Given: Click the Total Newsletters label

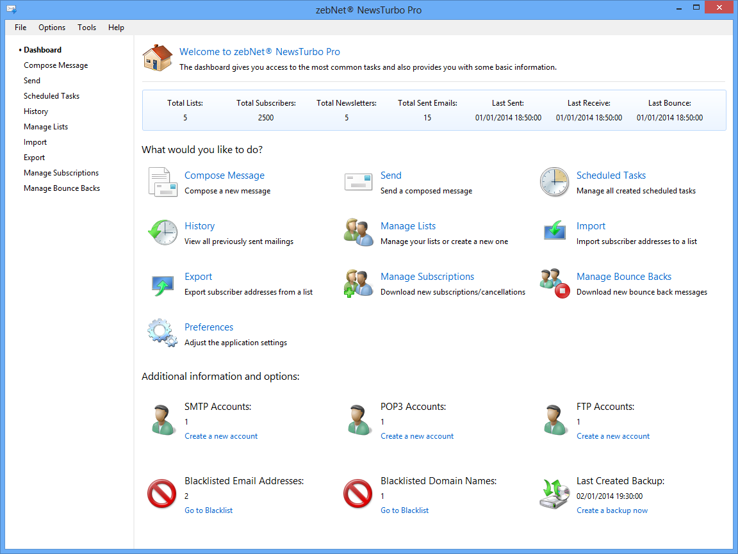Looking at the screenshot, I should [347, 103].
